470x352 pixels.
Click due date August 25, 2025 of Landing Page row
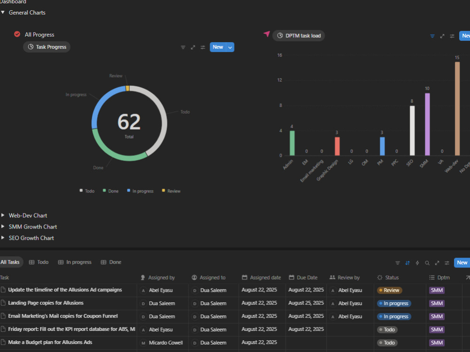click(x=306, y=303)
